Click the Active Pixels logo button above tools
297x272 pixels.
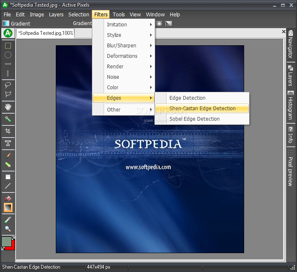coord(8,33)
